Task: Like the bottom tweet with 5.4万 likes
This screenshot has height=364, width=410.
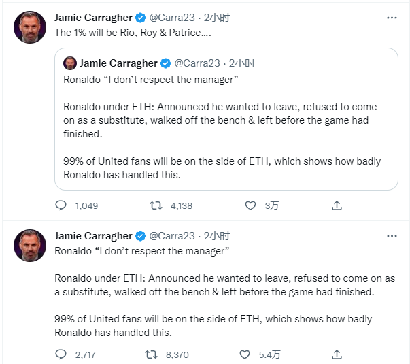Action: click(x=245, y=354)
